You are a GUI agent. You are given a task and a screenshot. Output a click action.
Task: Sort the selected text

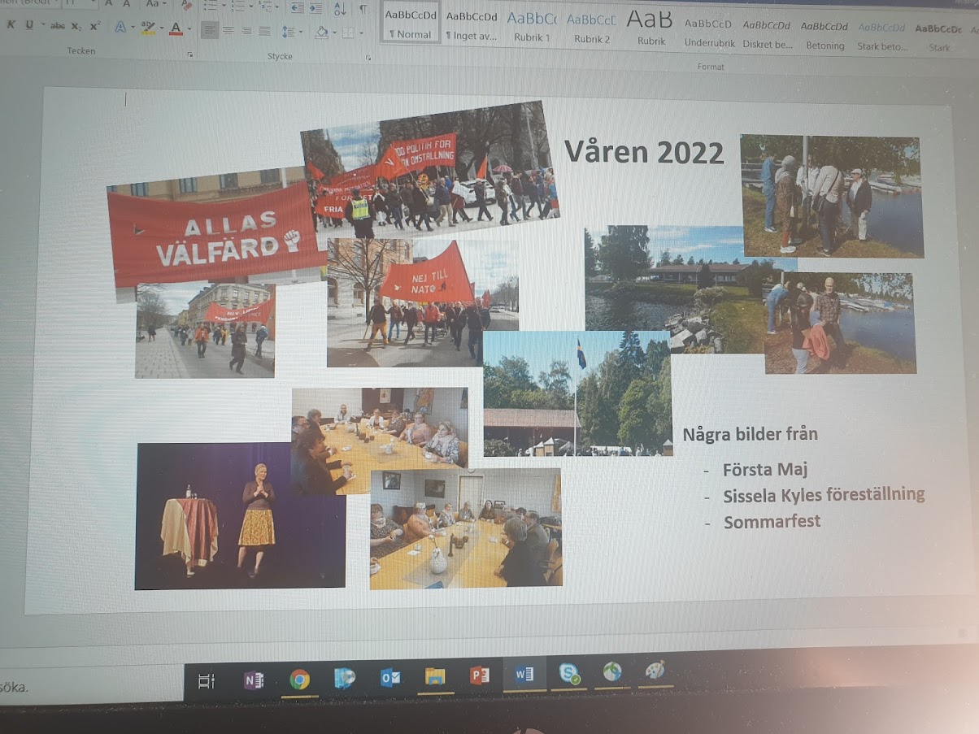click(x=340, y=9)
